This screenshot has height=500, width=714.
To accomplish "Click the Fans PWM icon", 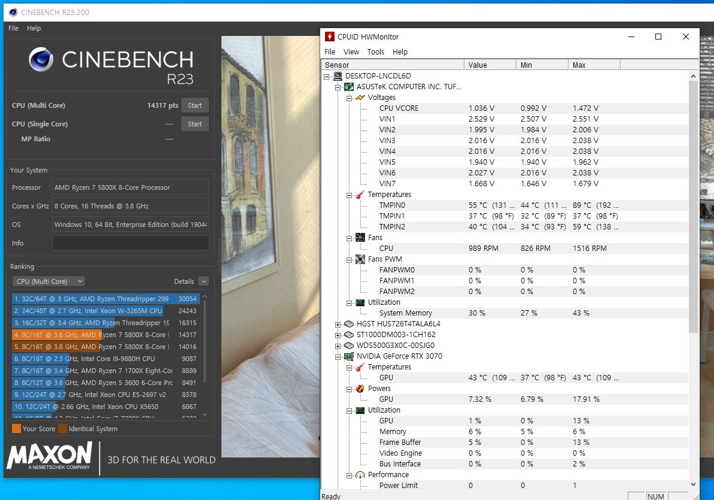I will tap(360, 259).
